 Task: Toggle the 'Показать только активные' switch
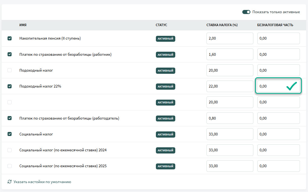[x=246, y=12]
